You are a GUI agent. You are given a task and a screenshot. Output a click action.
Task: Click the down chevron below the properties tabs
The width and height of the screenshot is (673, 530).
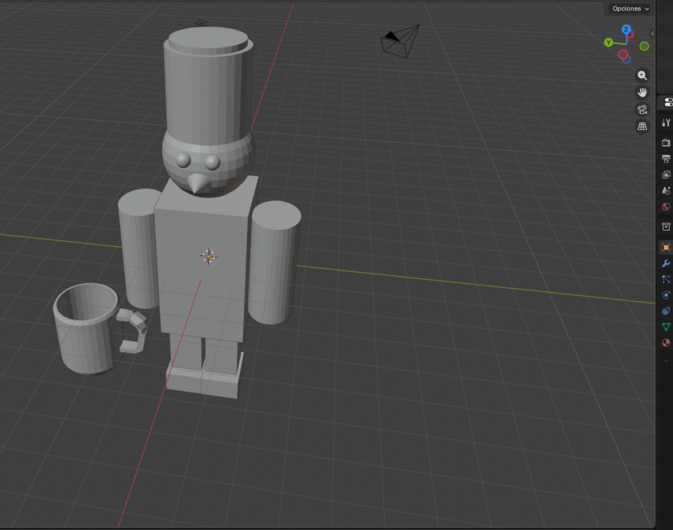(x=666, y=361)
